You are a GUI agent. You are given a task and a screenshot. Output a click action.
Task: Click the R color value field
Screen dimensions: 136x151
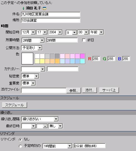point(96,59)
